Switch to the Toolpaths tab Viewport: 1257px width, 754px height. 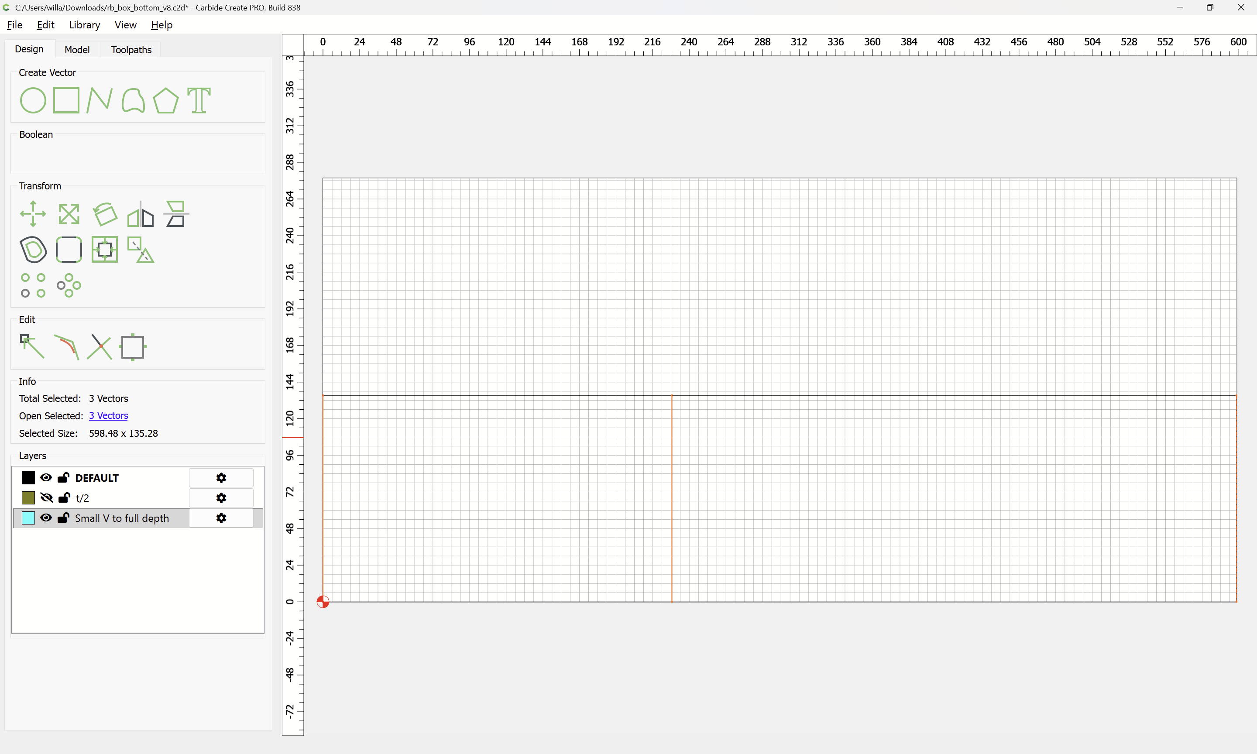[x=131, y=49]
